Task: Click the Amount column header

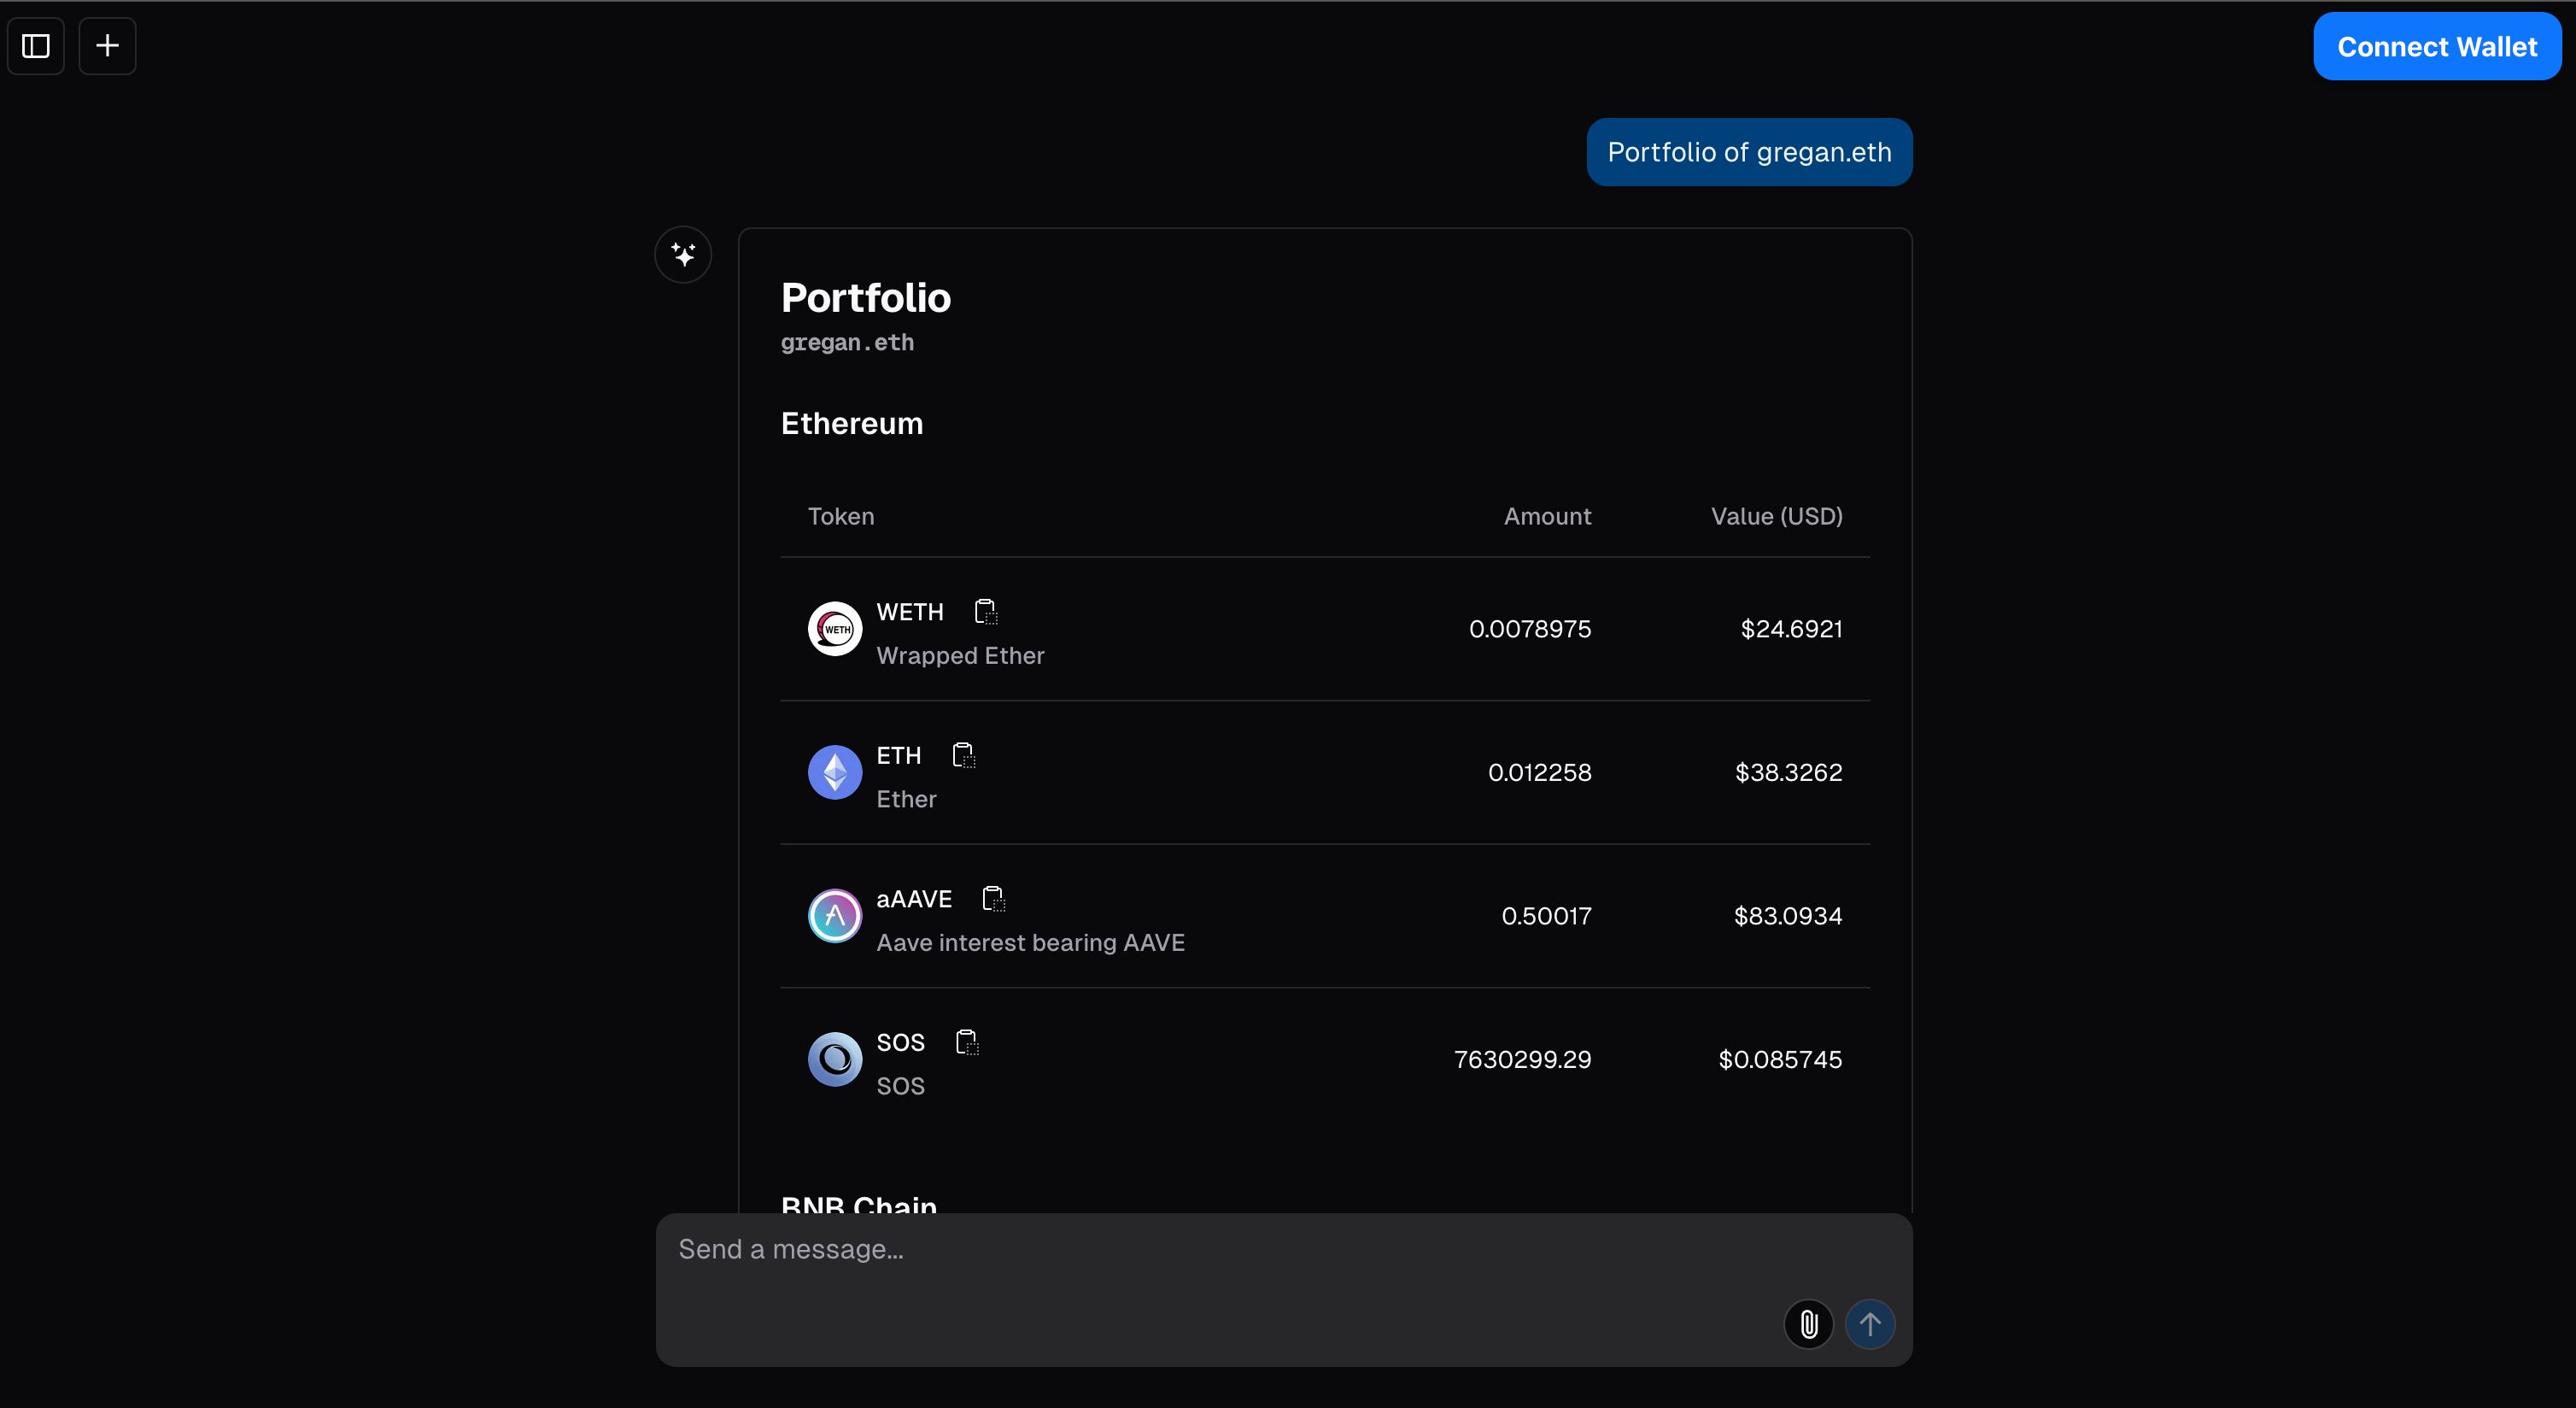Action: click(x=1547, y=516)
